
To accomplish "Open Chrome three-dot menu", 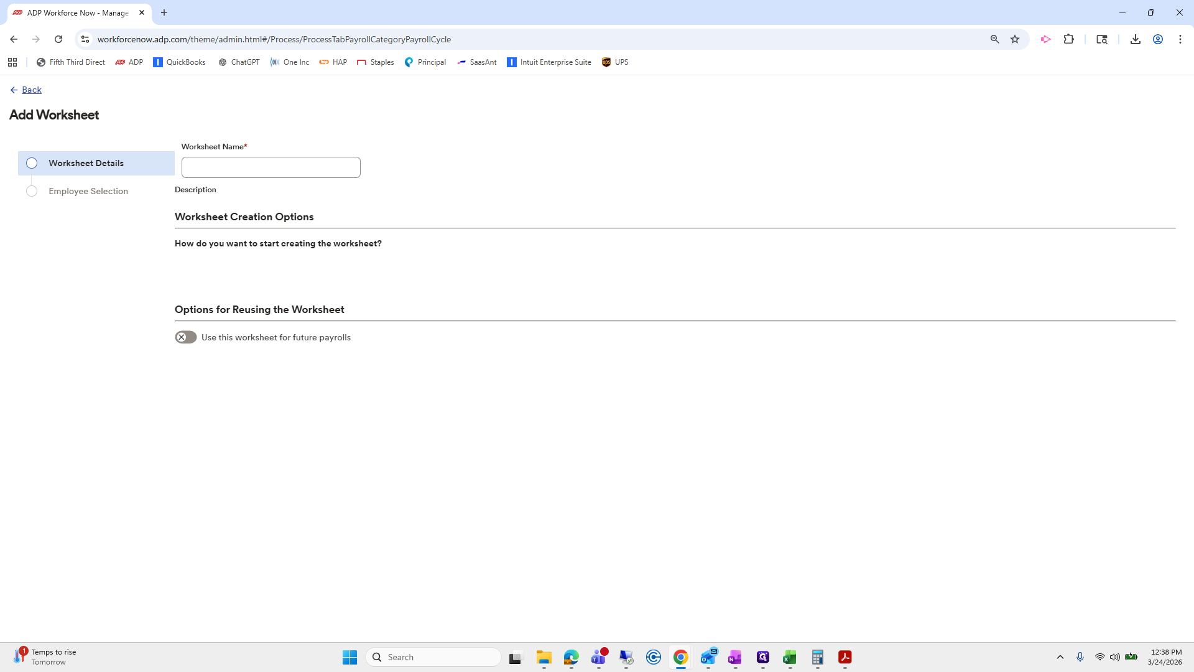I will 1180,39.
